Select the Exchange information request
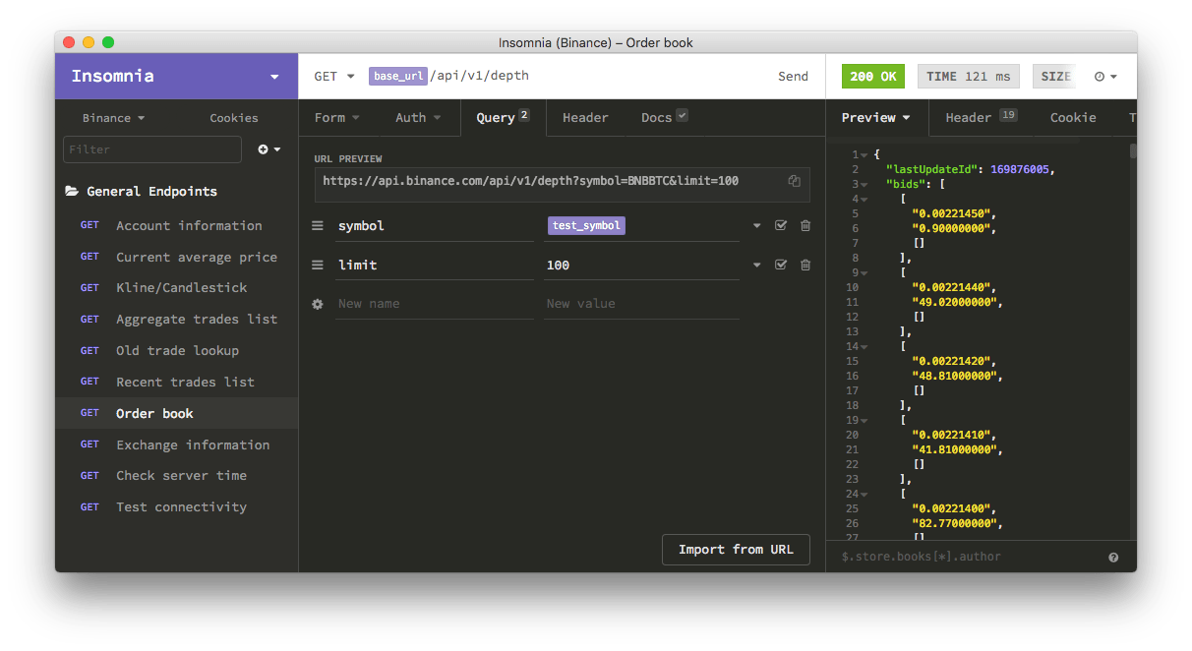Screen dimensions: 1192x651 coord(176,444)
